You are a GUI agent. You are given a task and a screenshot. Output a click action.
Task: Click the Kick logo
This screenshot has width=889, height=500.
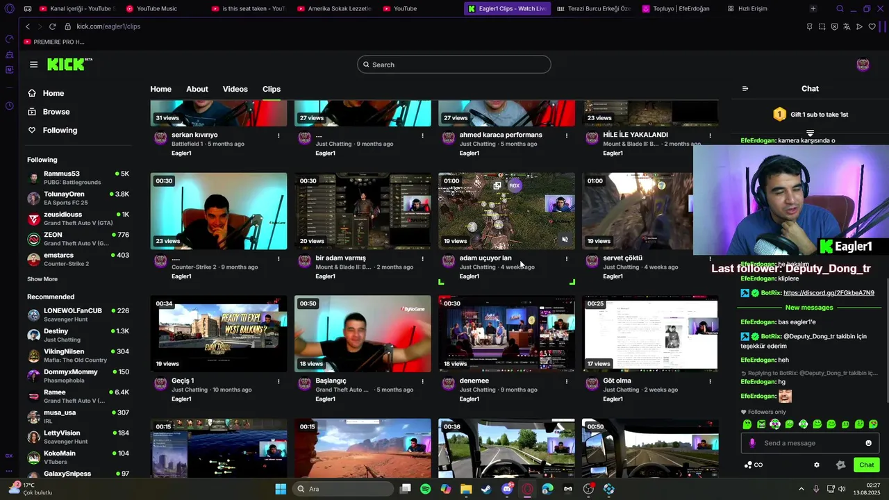coord(69,65)
